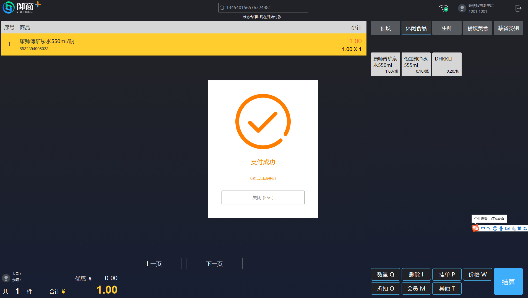Toggle Sogou punctuation mode

coord(489,228)
